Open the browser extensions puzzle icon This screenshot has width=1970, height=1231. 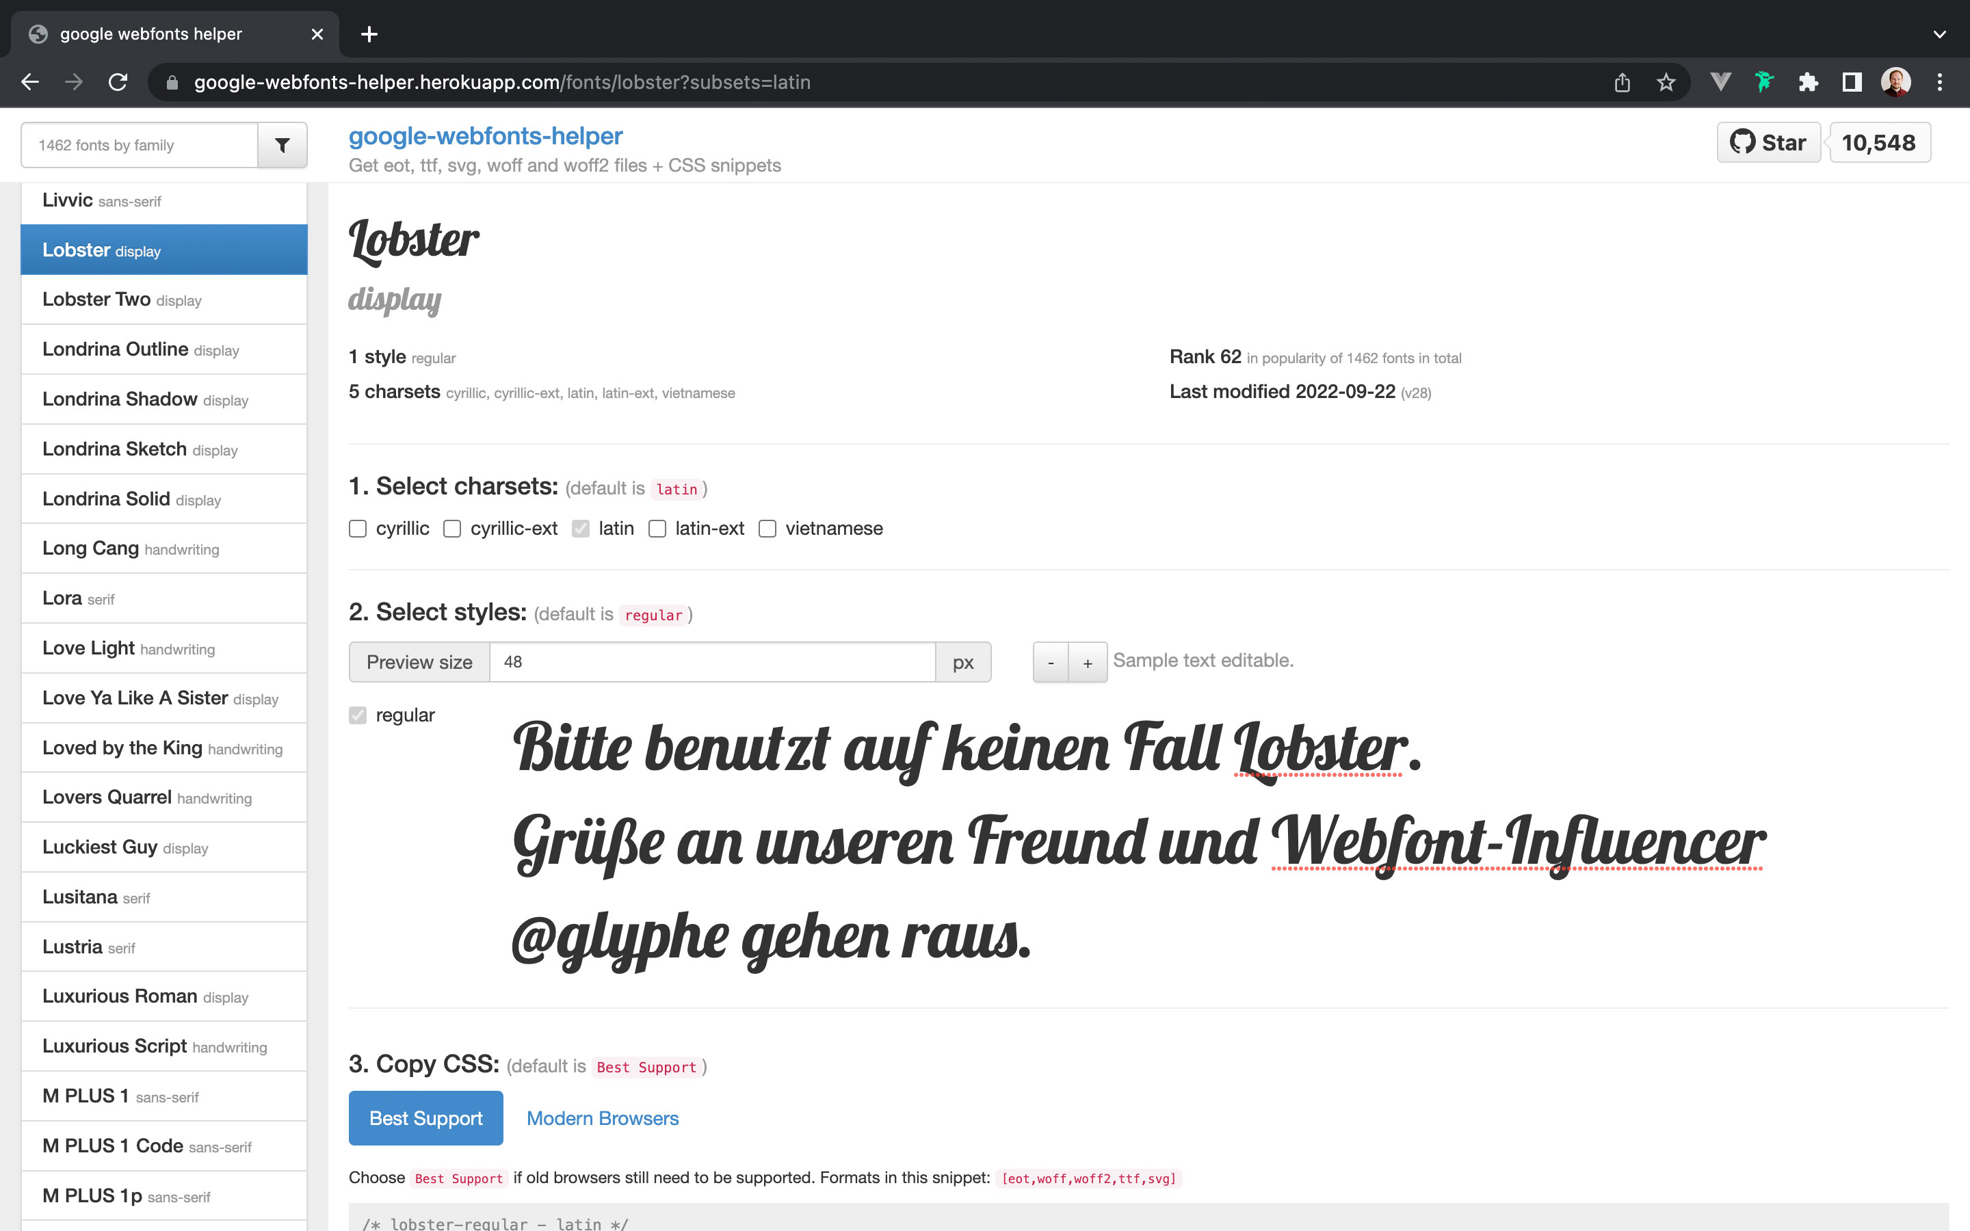tap(1809, 81)
